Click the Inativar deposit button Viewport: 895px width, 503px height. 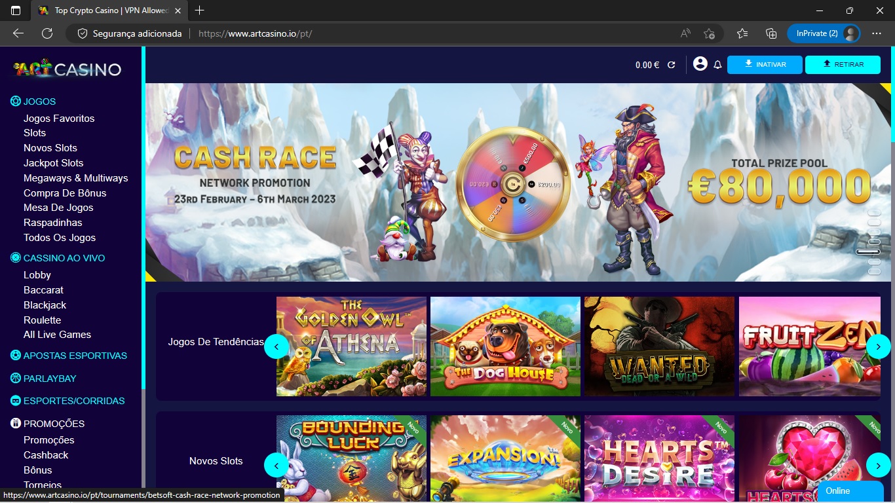pyautogui.click(x=765, y=65)
